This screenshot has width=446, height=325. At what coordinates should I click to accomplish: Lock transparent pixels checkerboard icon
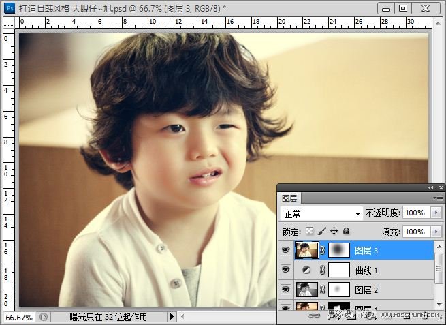(x=309, y=231)
